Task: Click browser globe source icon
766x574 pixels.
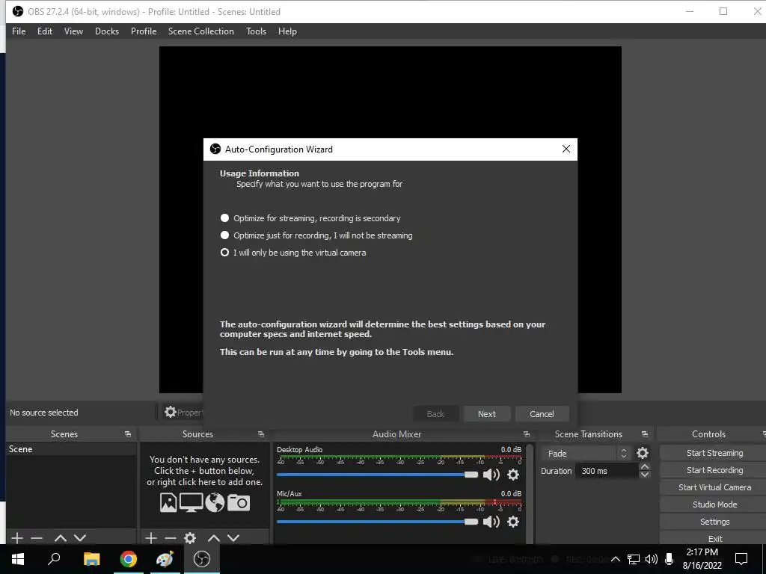Action: (x=215, y=502)
